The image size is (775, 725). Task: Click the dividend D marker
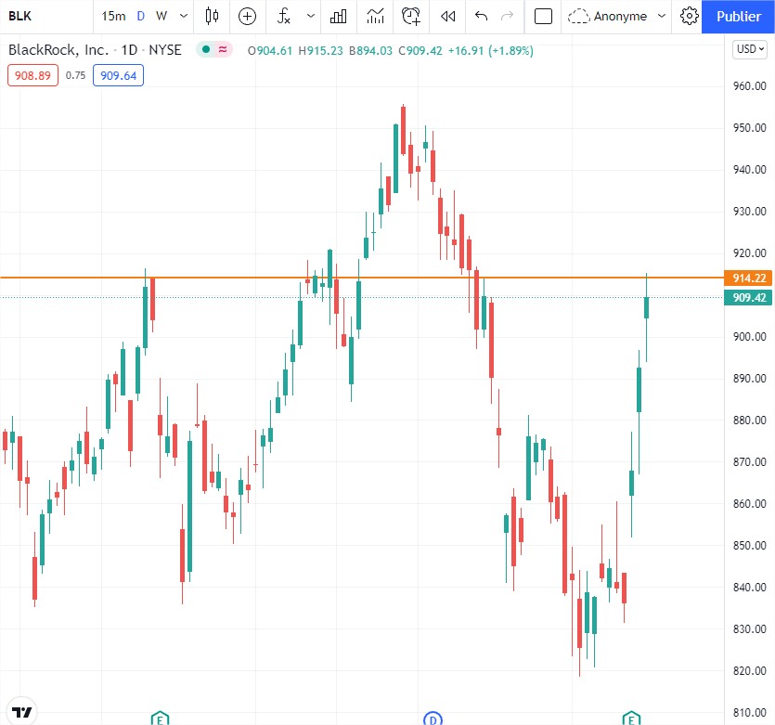[x=433, y=719]
